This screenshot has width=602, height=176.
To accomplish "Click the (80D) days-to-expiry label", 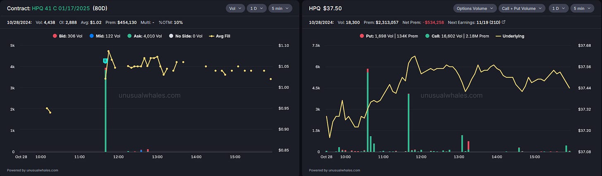I will click(100, 8).
